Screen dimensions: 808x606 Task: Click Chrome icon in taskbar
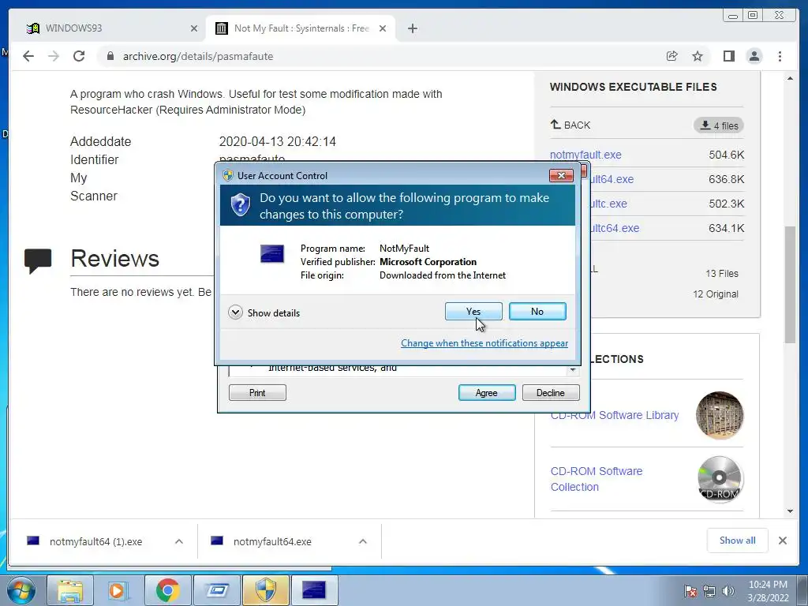167,590
